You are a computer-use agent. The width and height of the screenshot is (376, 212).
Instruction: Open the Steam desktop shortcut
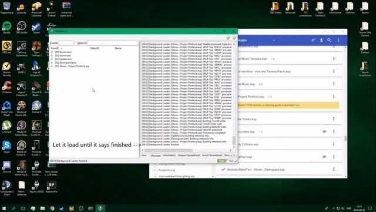(x=36, y=28)
